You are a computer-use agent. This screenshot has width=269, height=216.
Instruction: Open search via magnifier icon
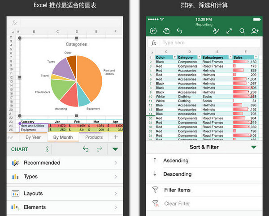coord(242,31)
